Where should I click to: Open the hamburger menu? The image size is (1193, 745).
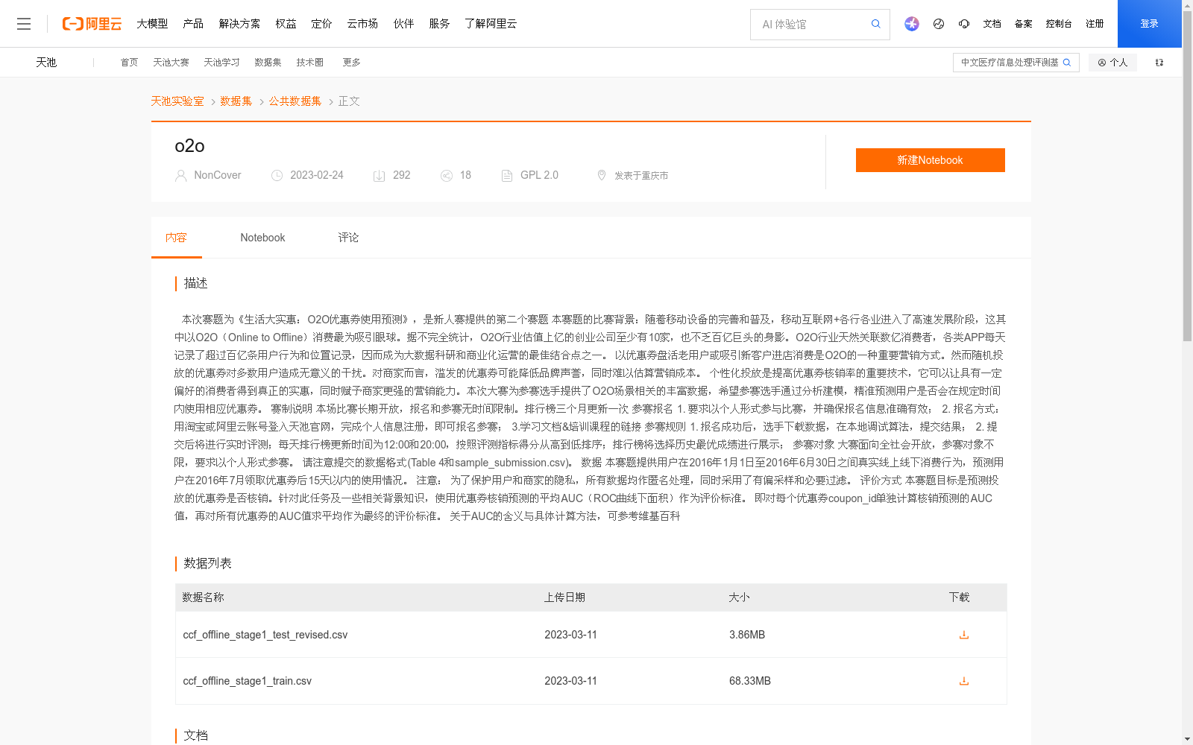[x=24, y=24]
